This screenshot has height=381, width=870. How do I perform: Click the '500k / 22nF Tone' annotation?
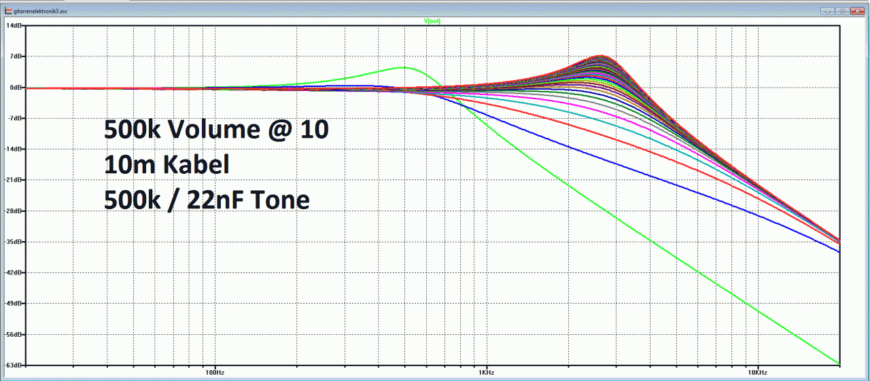coord(207,200)
